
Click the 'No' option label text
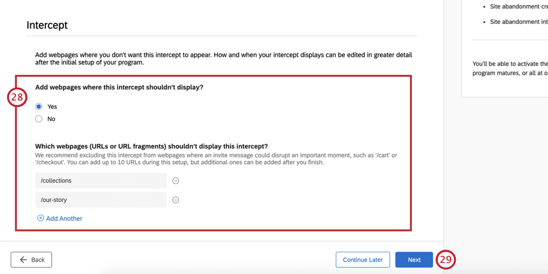coord(52,119)
